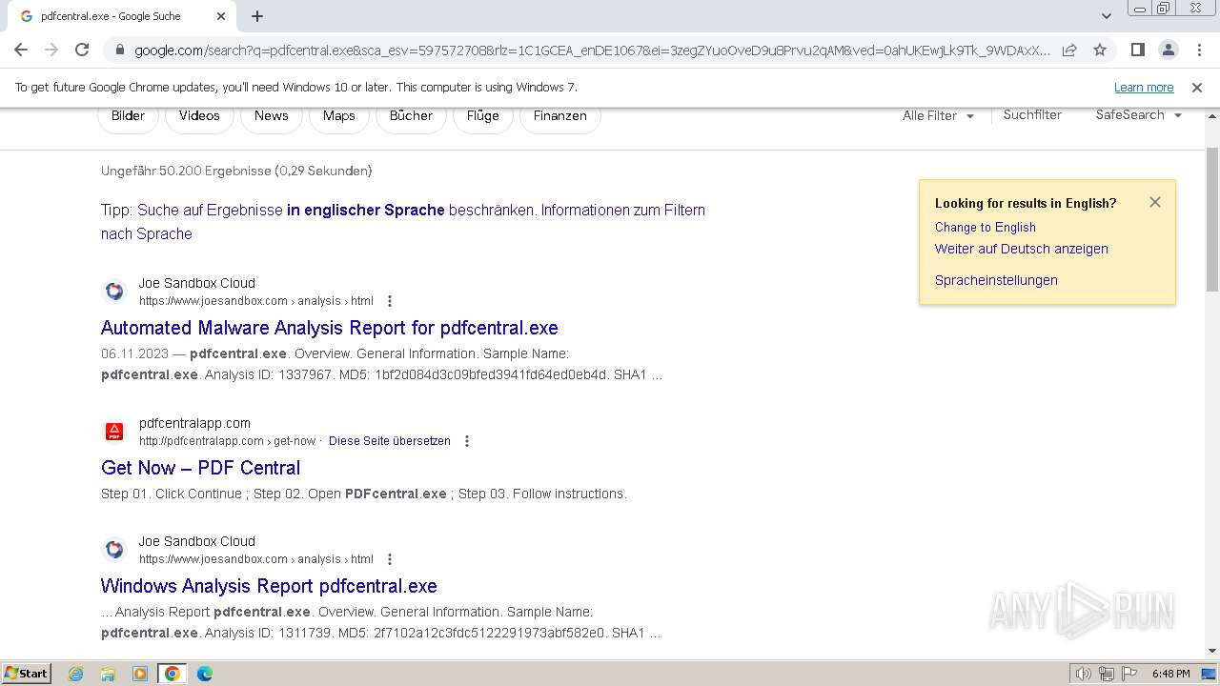Open system clock showing 6:48 PM

point(1170,674)
